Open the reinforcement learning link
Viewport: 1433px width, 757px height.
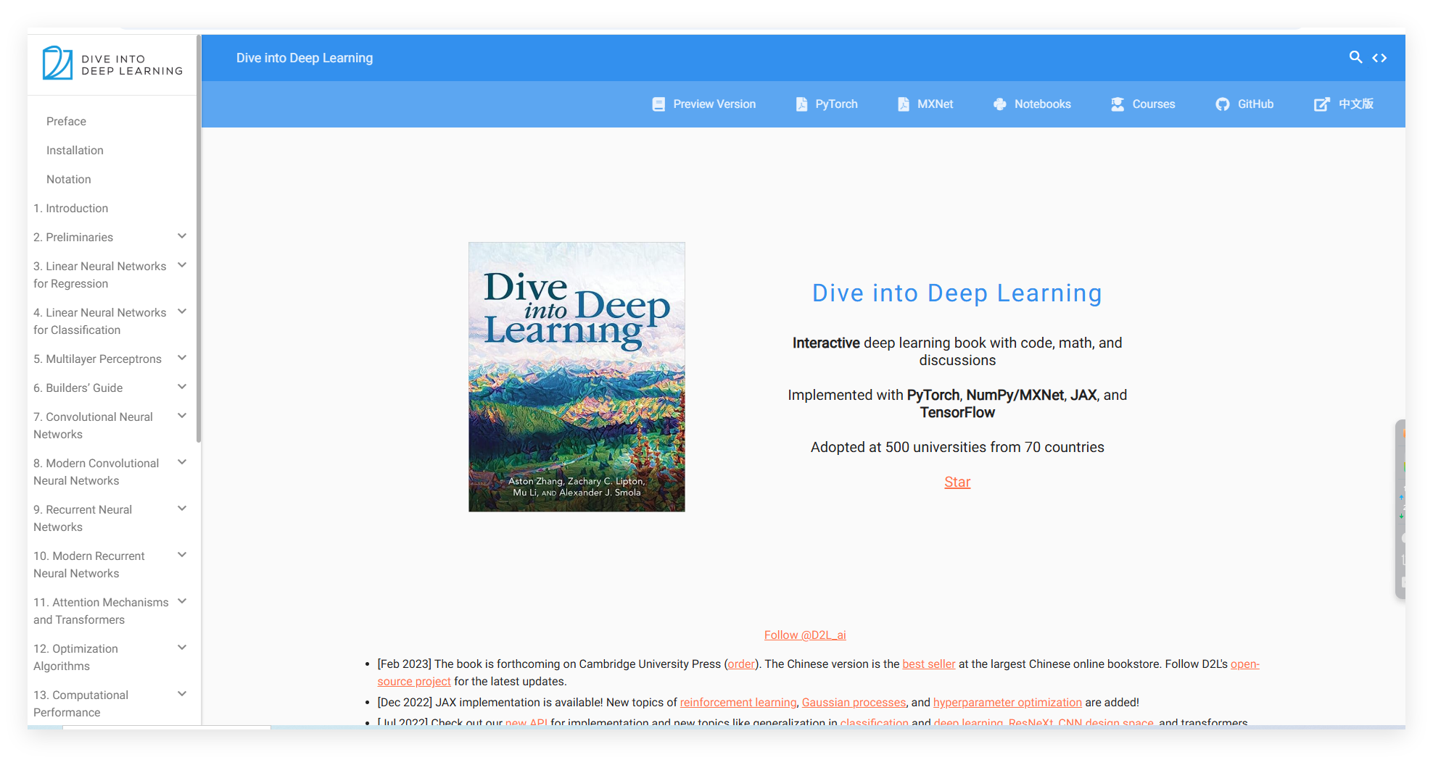[738, 702]
